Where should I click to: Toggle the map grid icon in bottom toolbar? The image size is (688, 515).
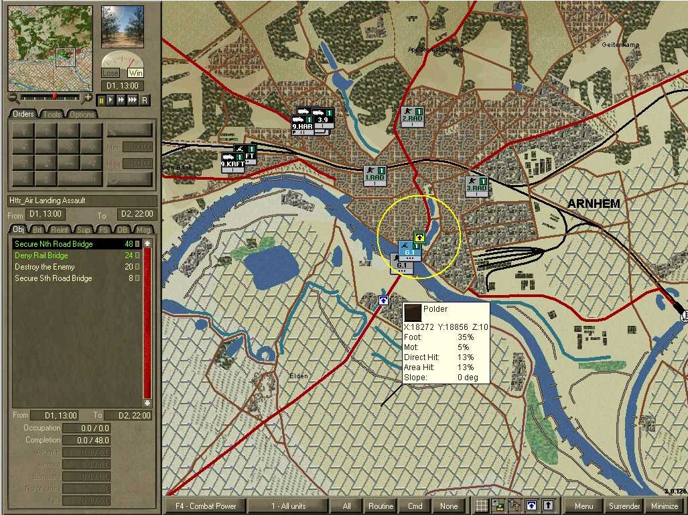[480, 506]
